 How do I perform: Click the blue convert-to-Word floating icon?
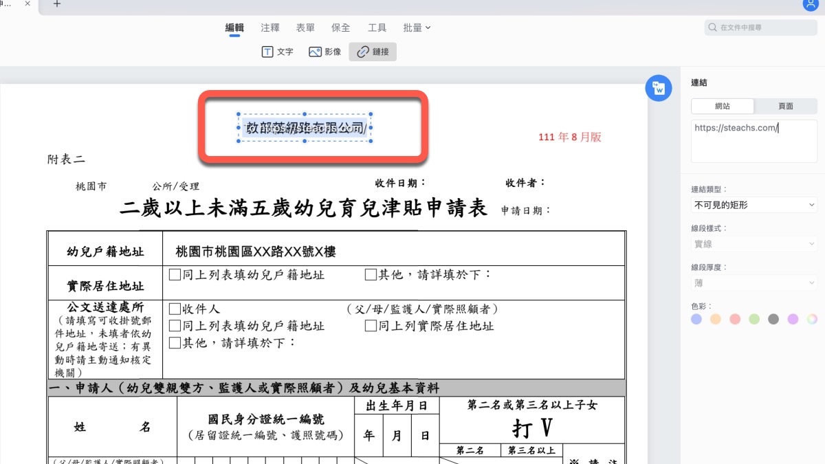659,88
